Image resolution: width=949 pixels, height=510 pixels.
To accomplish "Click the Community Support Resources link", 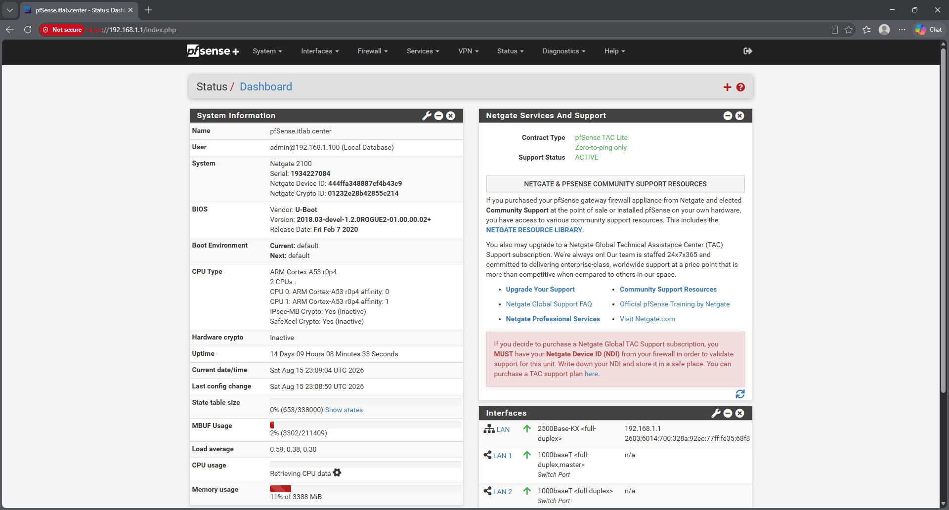I will click(x=668, y=289).
